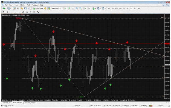This screenshot has width=171, height=108.
Task: Expand the Arrows tool dropdown arrow
Action: click(x=40, y=12)
